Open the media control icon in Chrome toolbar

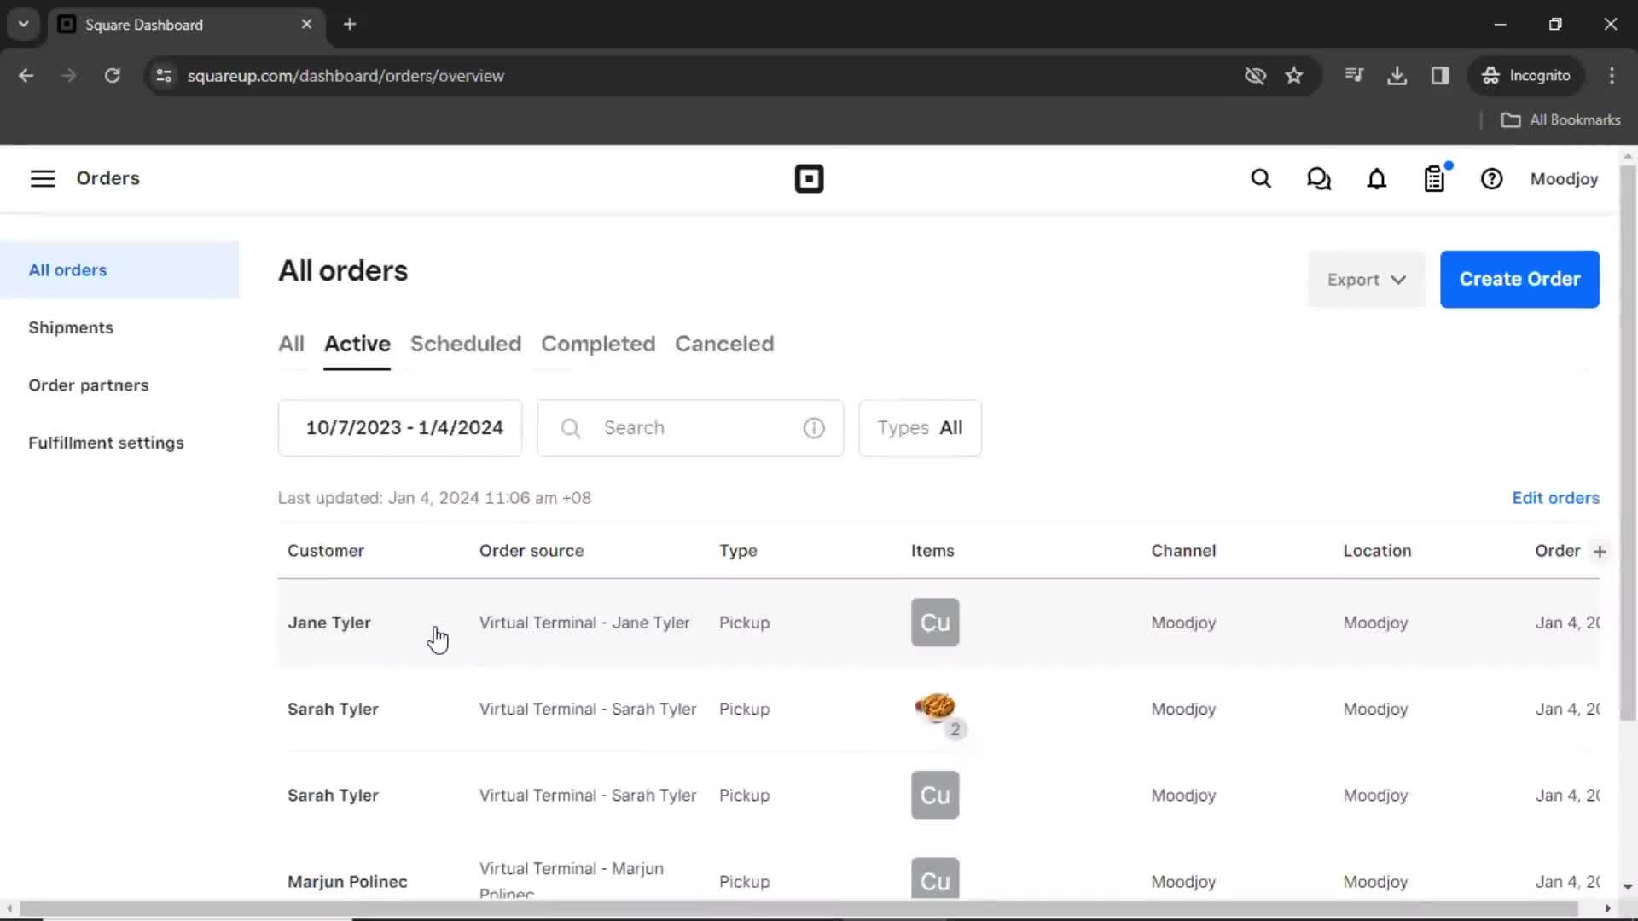(x=1354, y=76)
